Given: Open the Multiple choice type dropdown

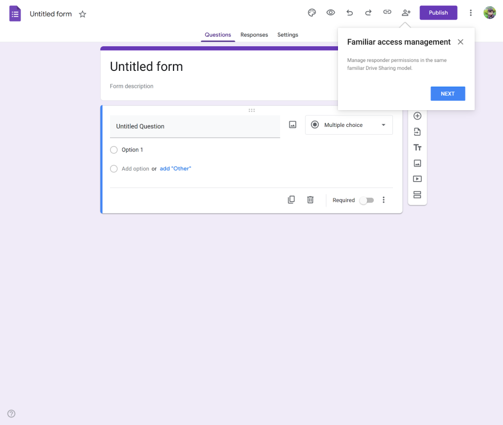Looking at the screenshot, I should click(x=349, y=125).
